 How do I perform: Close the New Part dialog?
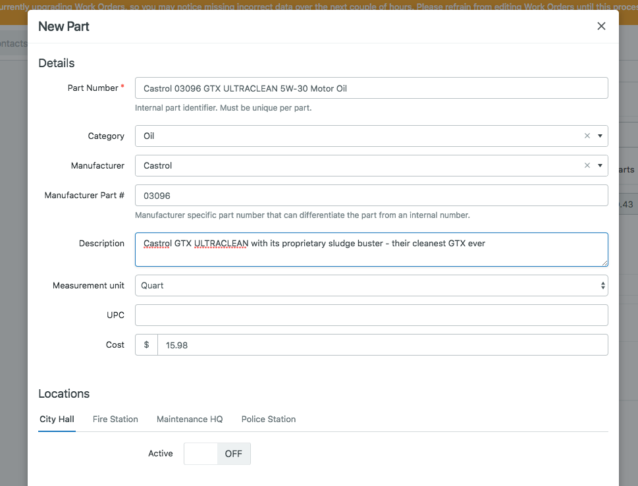coord(601,26)
